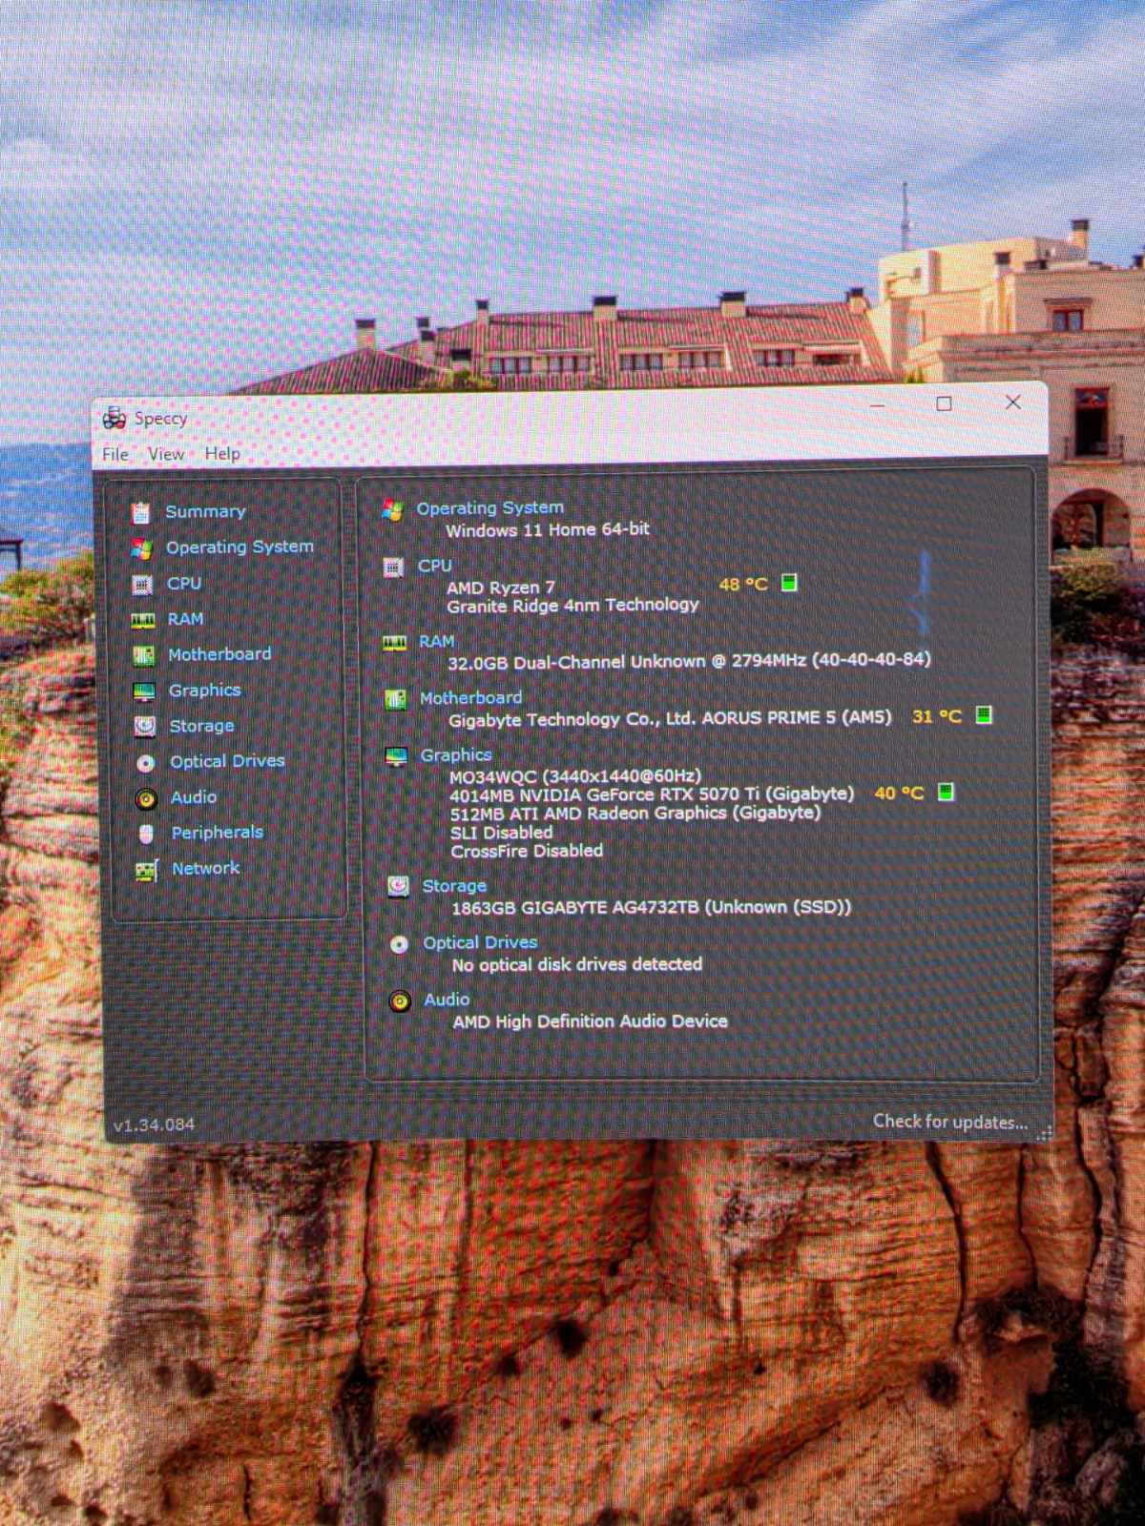Click the RAM heading link in summary
The image size is (1145, 1526).
point(436,642)
